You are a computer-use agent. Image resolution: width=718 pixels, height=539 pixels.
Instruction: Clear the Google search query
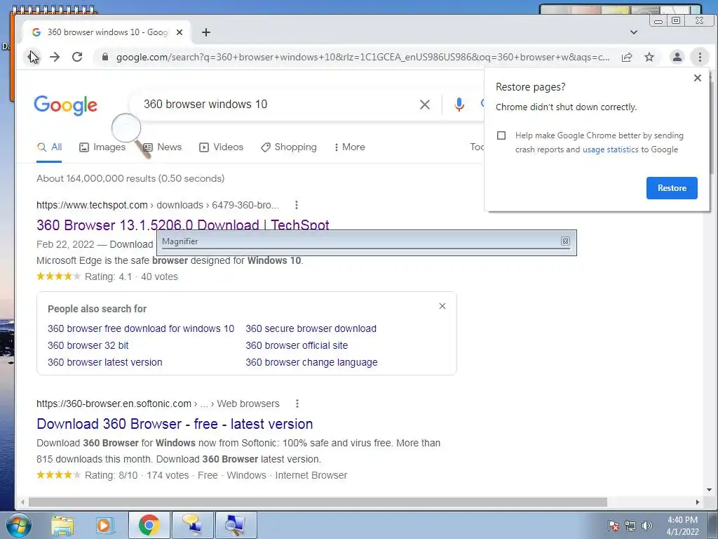(x=425, y=105)
